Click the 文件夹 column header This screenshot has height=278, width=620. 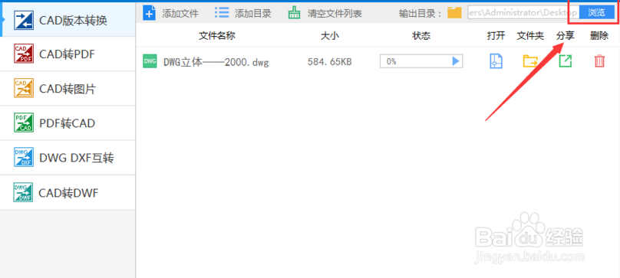coord(531,36)
